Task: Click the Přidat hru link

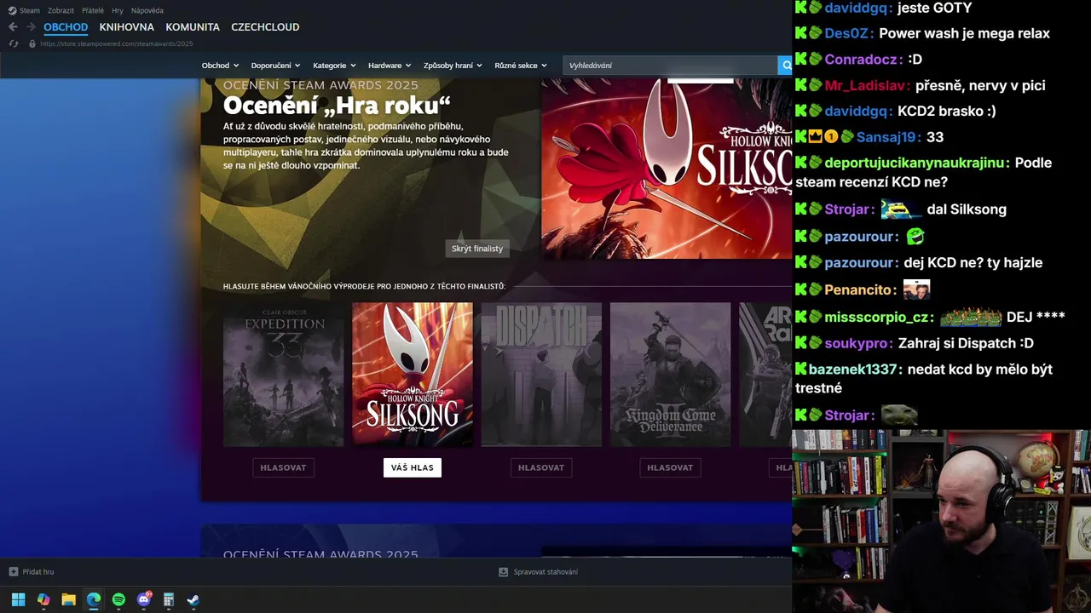Action: [x=38, y=571]
